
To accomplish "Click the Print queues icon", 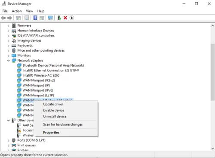I will (14, 145).
